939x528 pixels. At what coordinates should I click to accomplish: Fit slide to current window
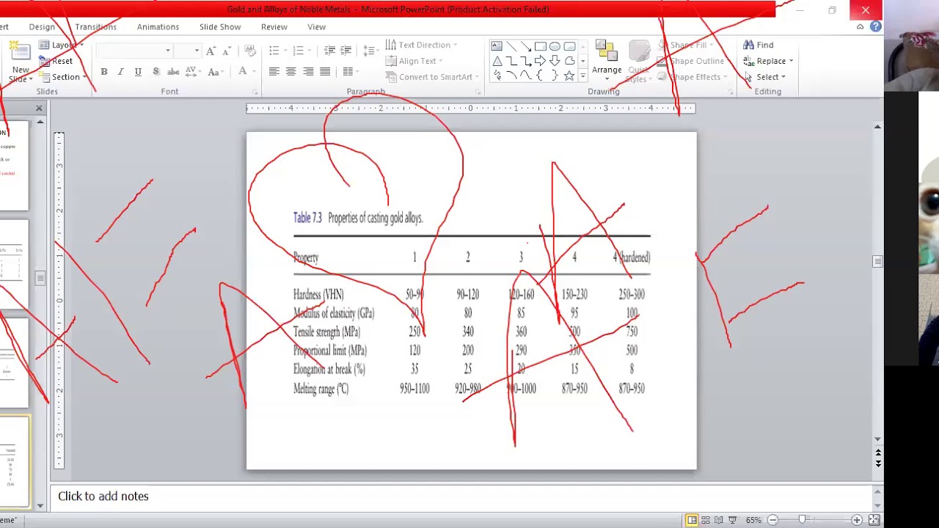click(x=874, y=520)
